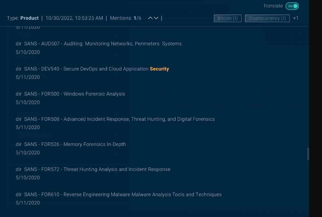Turn off the Translate toggle

[292, 6]
